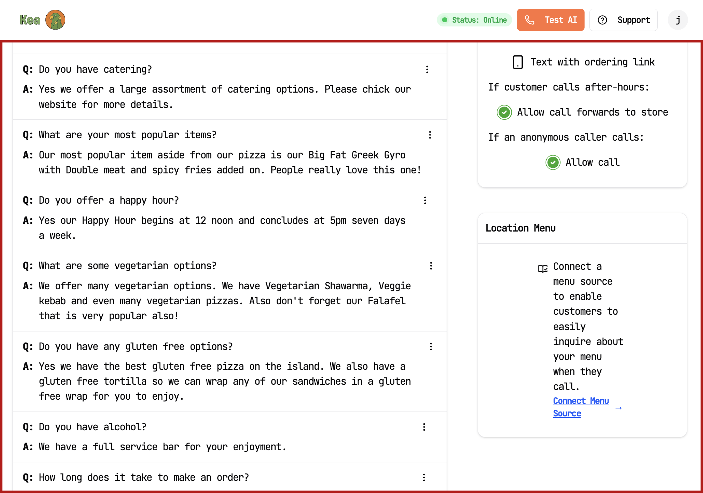Open options menu for catering question

tap(427, 70)
